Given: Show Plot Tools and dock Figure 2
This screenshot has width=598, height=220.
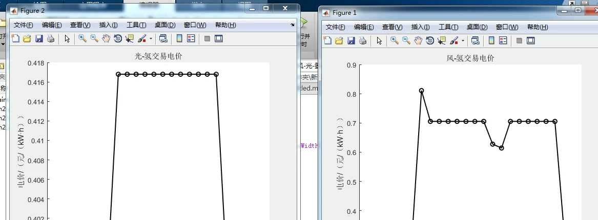Looking at the screenshot, I should click(x=218, y=38).
